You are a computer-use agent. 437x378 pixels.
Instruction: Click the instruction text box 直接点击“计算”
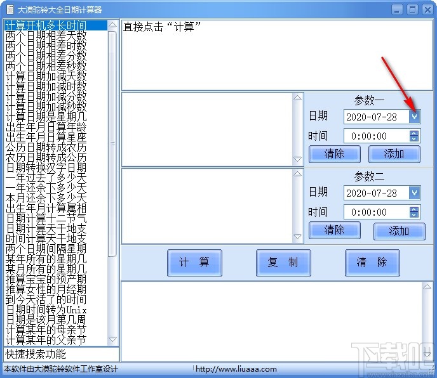coord(277,55)
